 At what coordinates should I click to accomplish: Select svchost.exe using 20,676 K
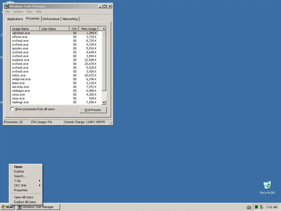pyautogui.click(x=55, y=64)
